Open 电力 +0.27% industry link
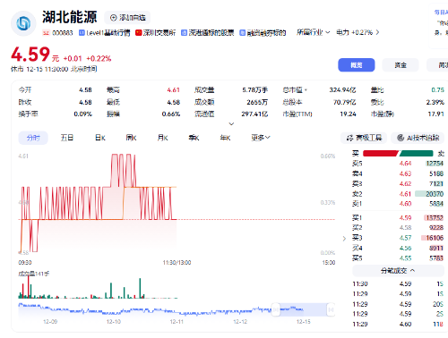The width and height of the screenshot is (448, 338). click(x=358, y=32)
